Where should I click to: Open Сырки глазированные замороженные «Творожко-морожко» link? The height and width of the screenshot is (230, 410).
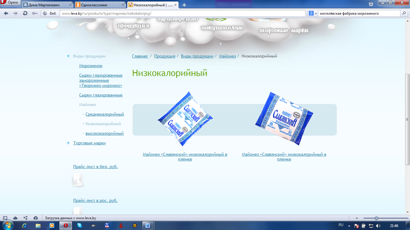click(x=101, y=80)
